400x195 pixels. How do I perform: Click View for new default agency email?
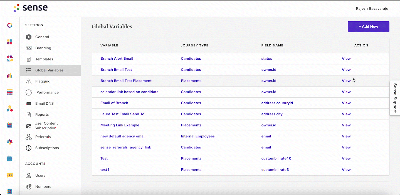tap(346, 136)
